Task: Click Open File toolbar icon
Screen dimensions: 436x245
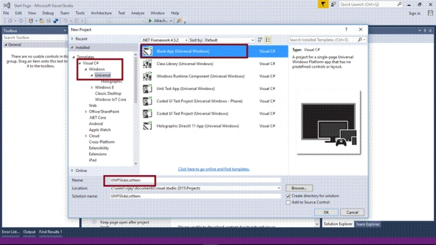Action: pyautogui.click(x=42, y=21)
